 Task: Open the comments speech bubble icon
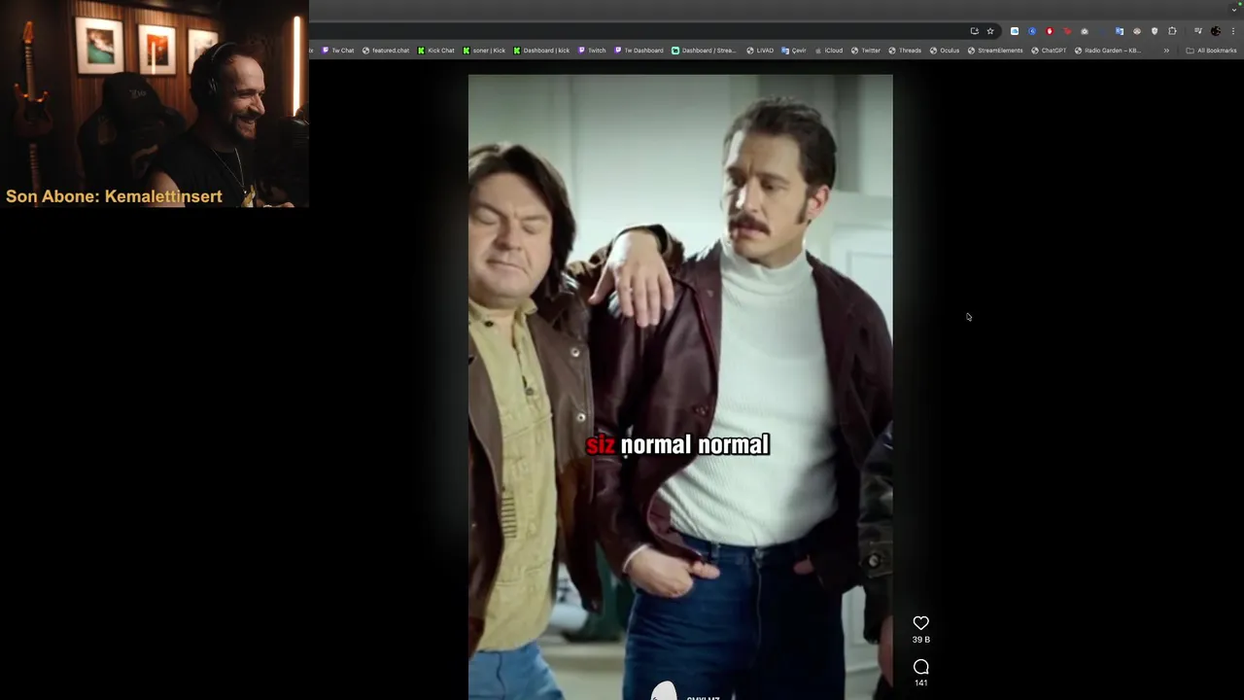coord(920,667)
